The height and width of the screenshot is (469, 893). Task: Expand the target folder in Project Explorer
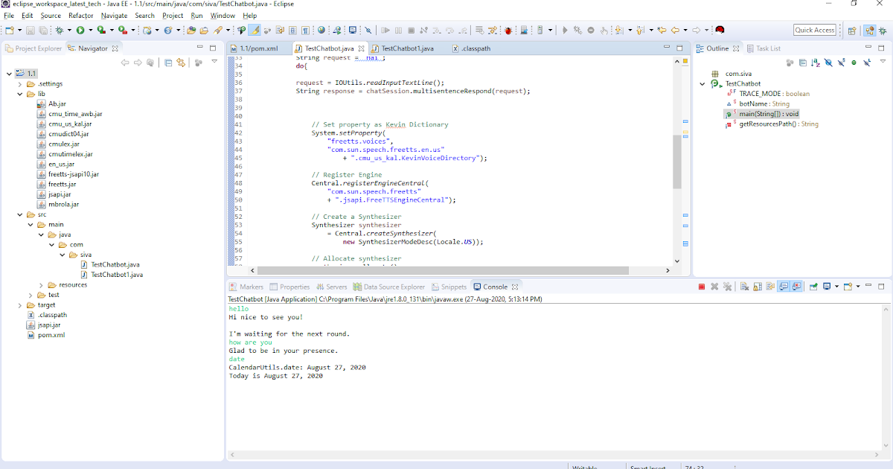click(x=19, y=304)
